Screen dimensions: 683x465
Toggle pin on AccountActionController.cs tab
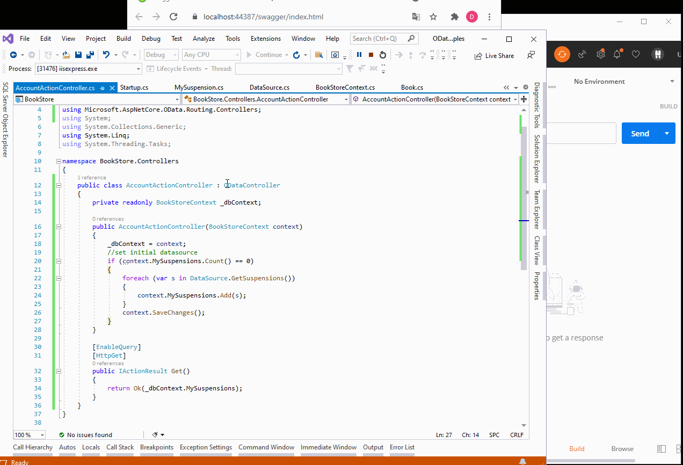point(101,88)
